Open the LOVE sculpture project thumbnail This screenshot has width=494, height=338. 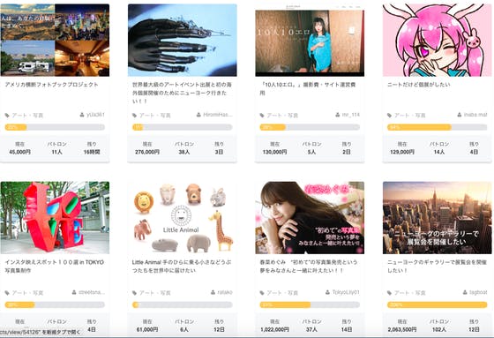55,218
